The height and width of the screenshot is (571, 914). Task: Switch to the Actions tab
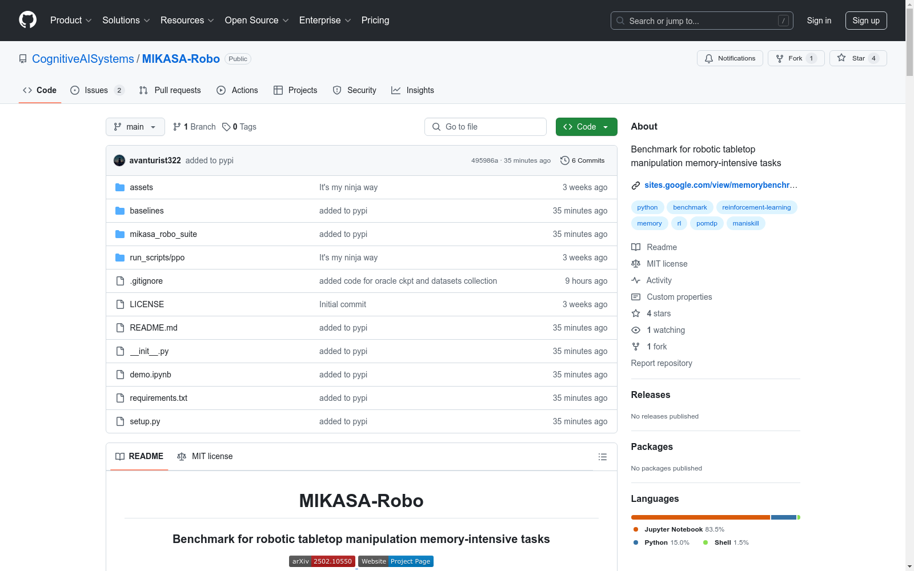237,90
